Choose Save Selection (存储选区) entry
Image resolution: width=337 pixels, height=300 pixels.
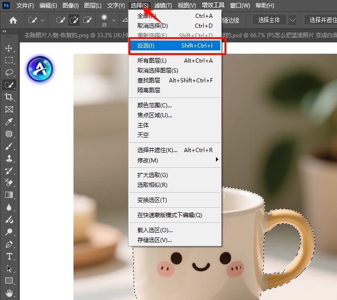click(x=175, y=240)
